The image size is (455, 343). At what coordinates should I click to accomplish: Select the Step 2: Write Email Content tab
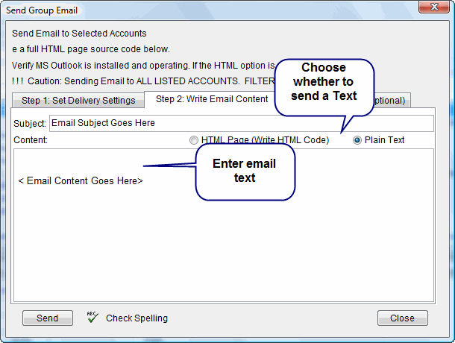(212, 99)
